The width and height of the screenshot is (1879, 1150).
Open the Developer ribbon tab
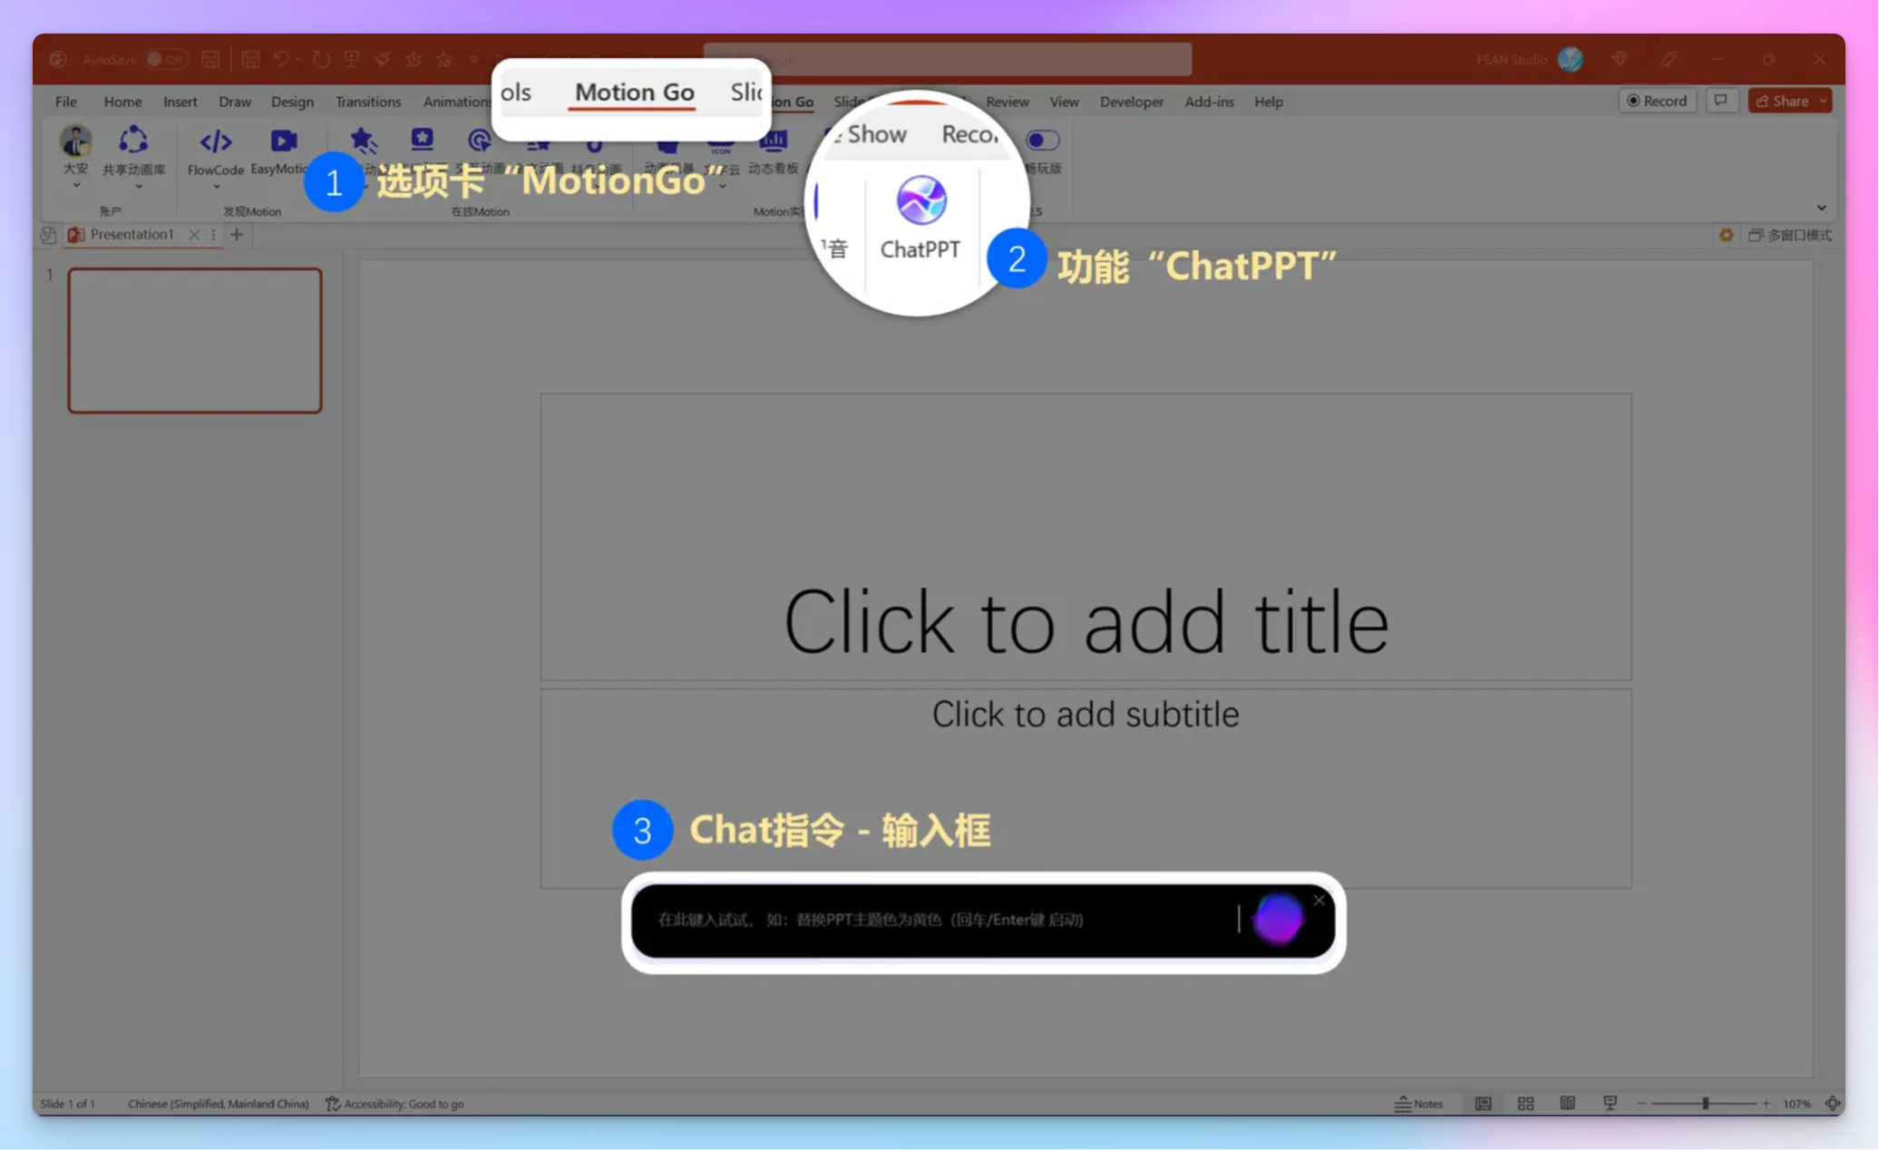1131,102
